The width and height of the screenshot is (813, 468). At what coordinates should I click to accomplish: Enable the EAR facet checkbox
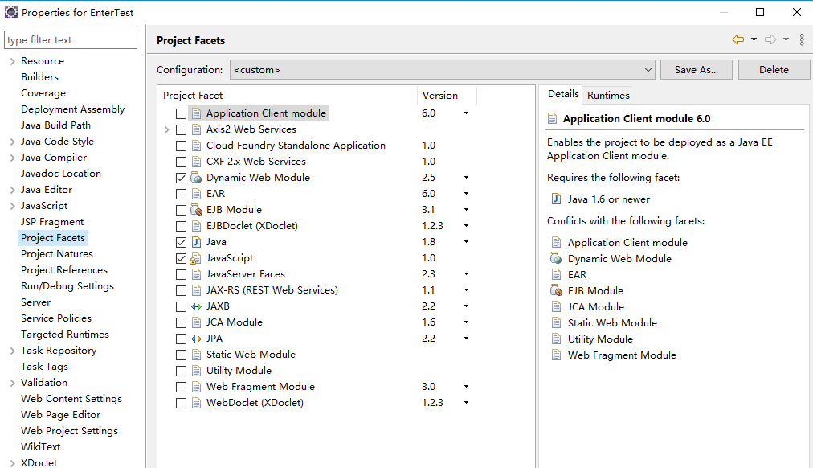click(181, 193)
